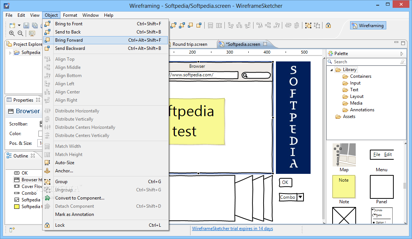Viewport: 412px width, 239px height.
Task: Click the Ungroup toolbar icon
Action: click(317, 25)
